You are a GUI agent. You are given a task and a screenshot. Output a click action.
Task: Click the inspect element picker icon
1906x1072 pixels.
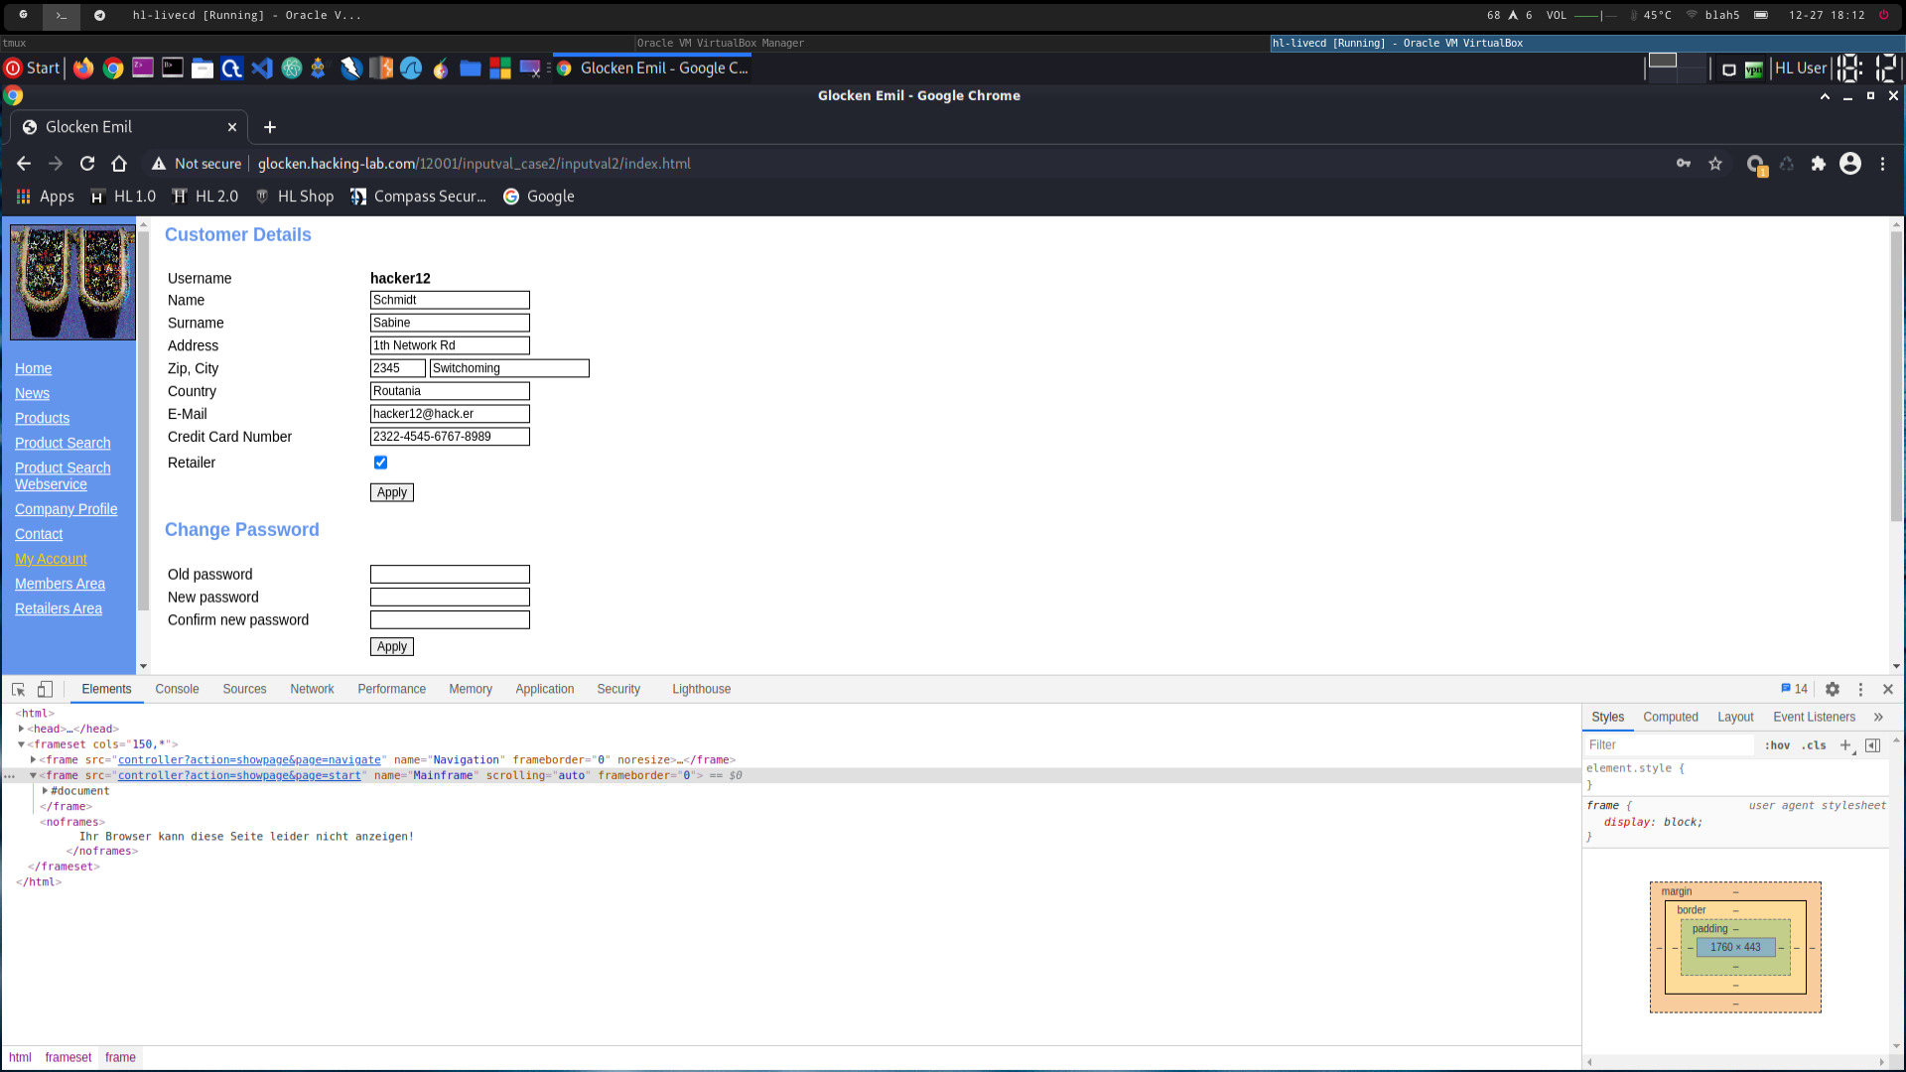tap(18, 689)
